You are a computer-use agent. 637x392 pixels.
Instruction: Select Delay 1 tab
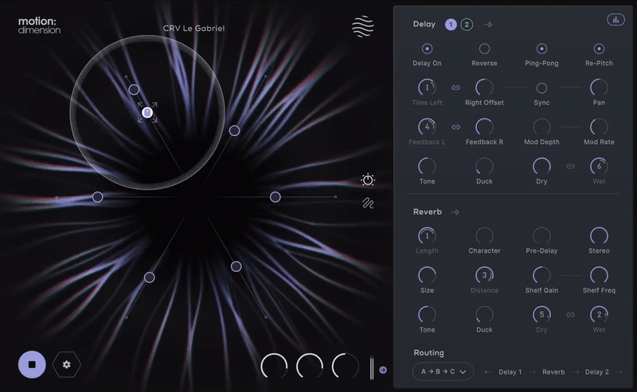click(451, 25)
